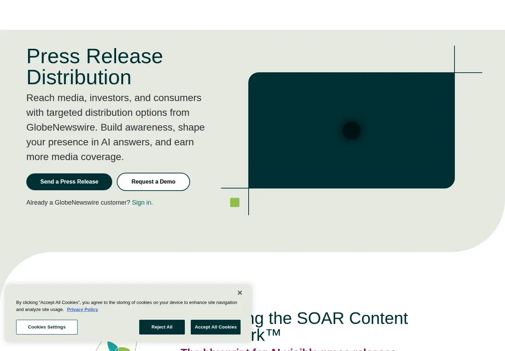Click the Send a Press Release button
Viewport: 505px width, 351px height.
pyautogui.click(x=69, y=182)
